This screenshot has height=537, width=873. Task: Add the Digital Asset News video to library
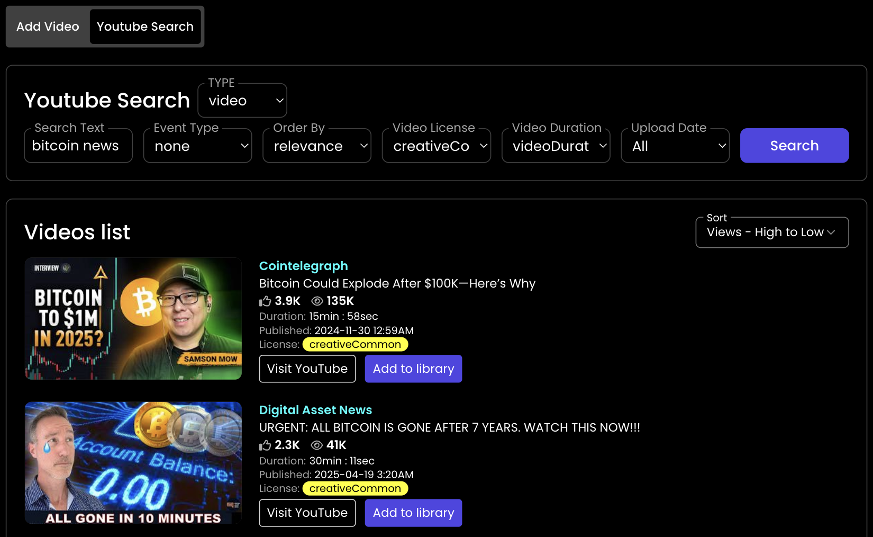pos(414,513)
